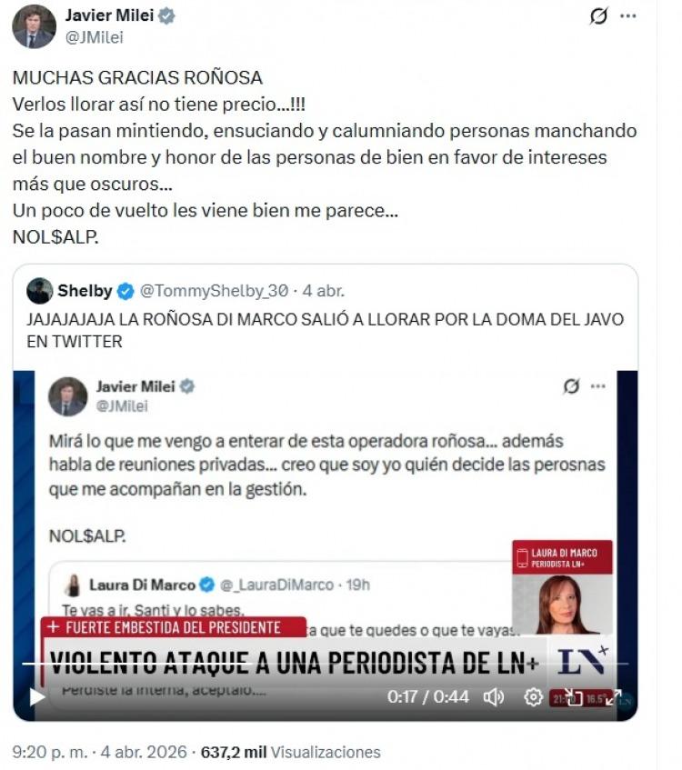Open the @TommyShelby_30 handle
The height and width of the screenshot is (770, 682).
pyautogui.click(x=215, y=291)
